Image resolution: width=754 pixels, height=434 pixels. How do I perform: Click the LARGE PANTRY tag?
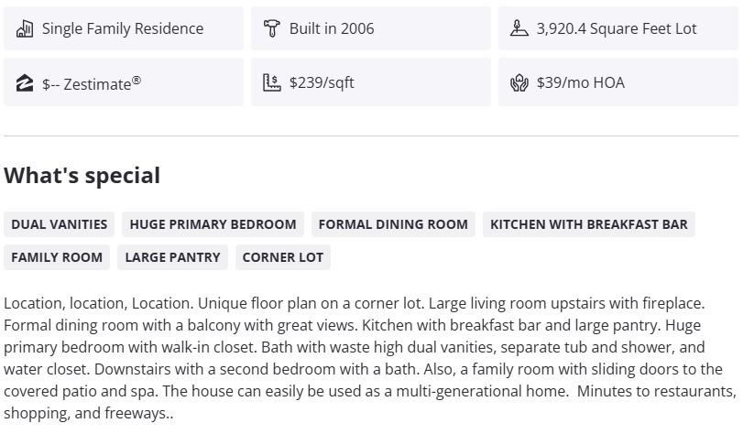pyautogui.click(x=172, y=257)
